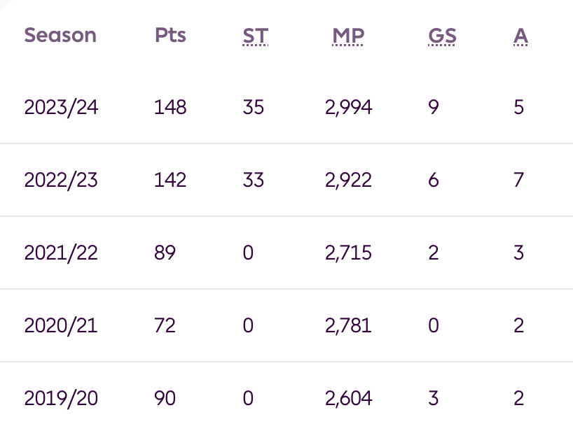This screenshot has height=431, width=573.
Task: Select the 2023/24 season row
Action: click(61, 107)
